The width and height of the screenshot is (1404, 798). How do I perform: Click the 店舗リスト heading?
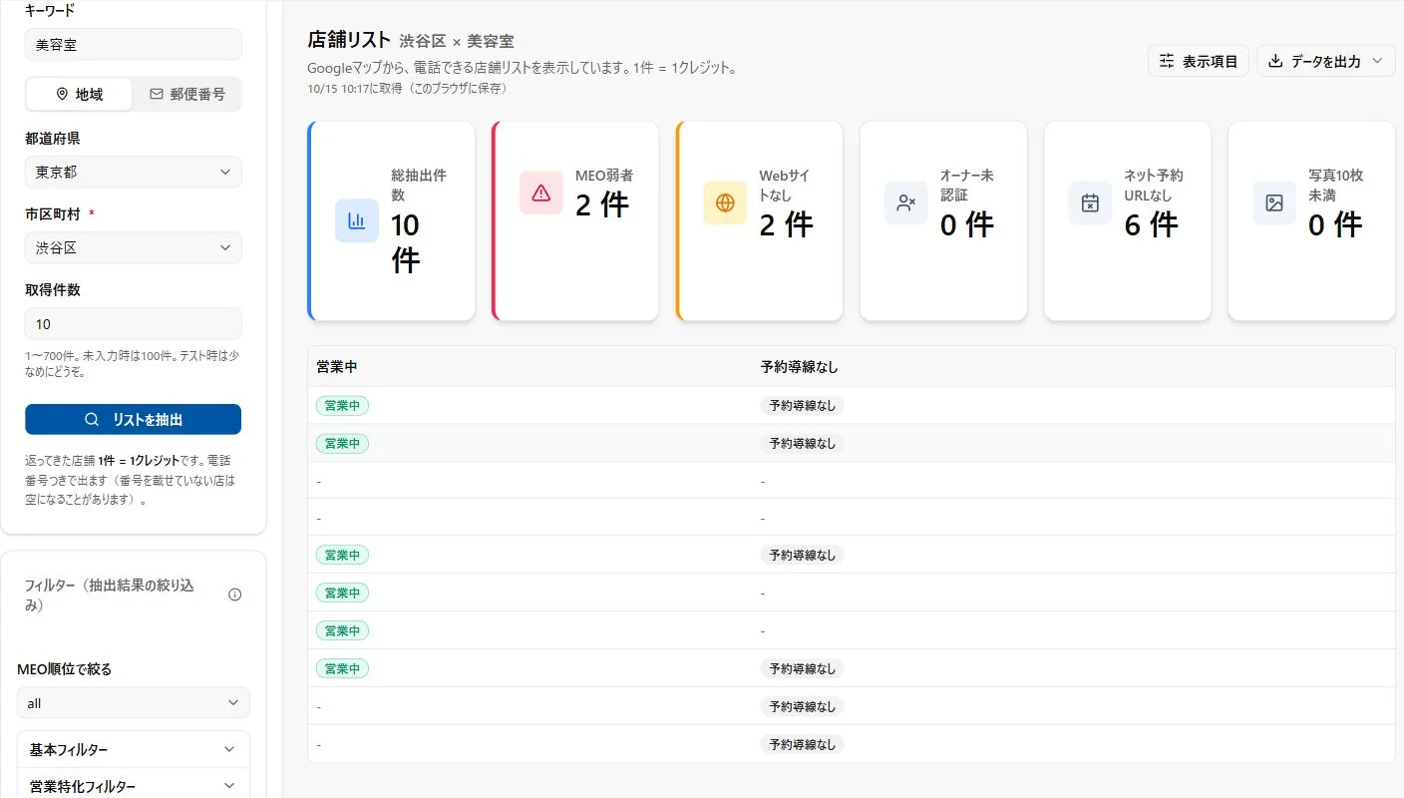pyautogui.click(x=349, y=40)
